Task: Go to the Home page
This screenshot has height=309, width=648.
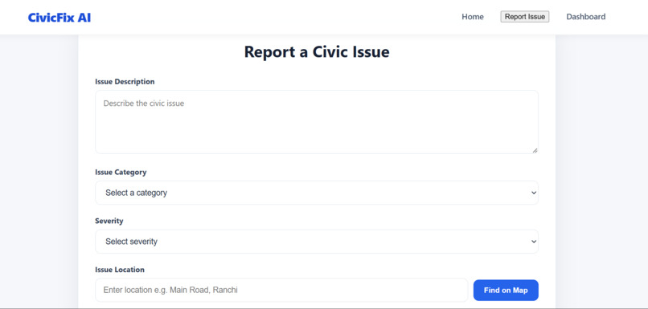Action: pos(473,17)
